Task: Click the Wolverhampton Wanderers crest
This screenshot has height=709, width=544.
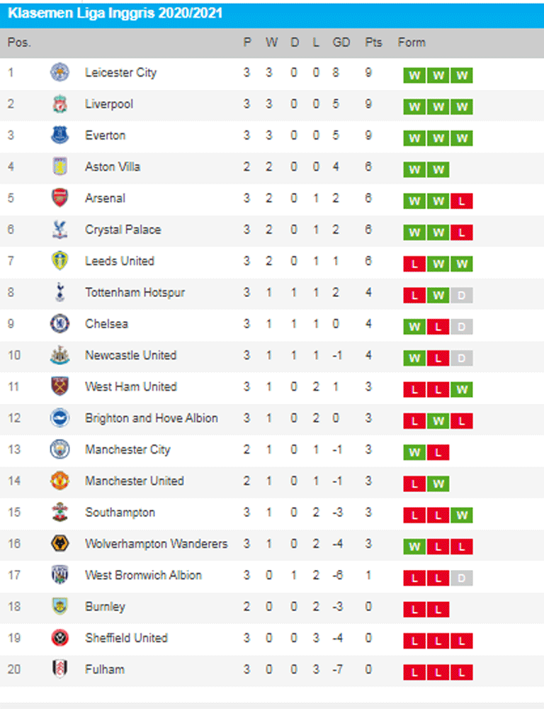Action: pyautogui.click(x=59, y=545)
